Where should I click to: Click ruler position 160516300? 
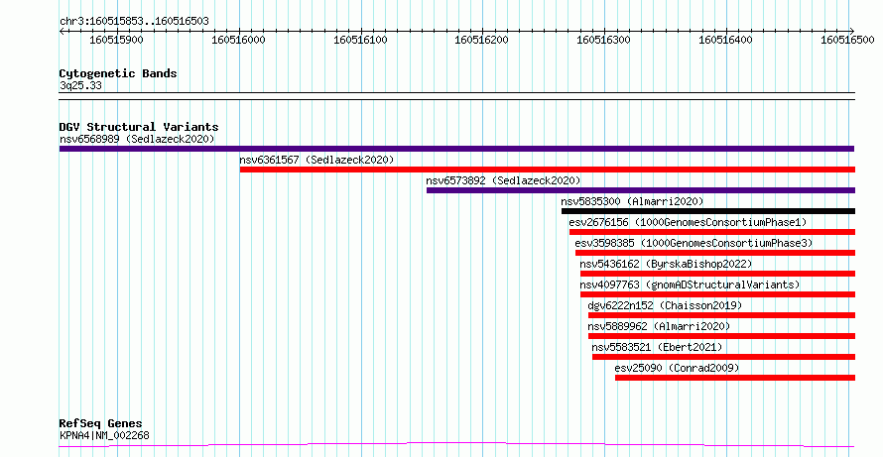coord(604,40)
